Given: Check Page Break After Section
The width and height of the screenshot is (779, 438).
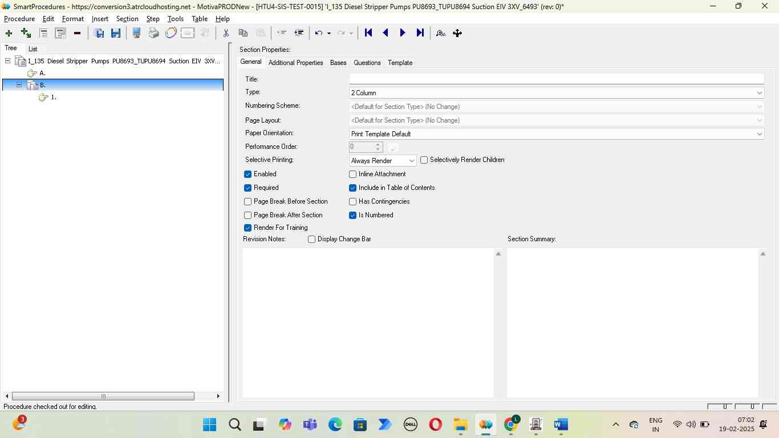Looking at the screenshot, I should 248,215.
